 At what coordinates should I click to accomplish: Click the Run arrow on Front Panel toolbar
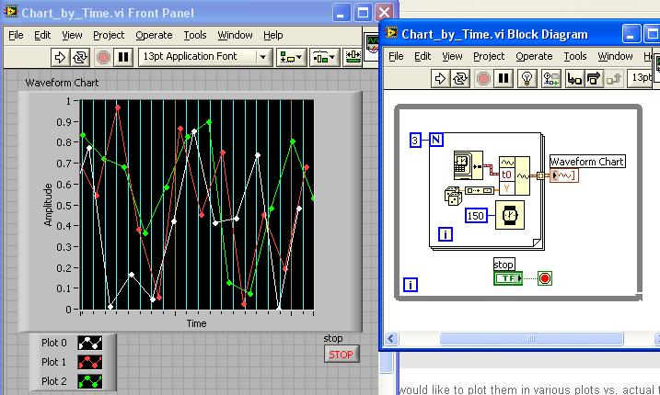[61, 57]
